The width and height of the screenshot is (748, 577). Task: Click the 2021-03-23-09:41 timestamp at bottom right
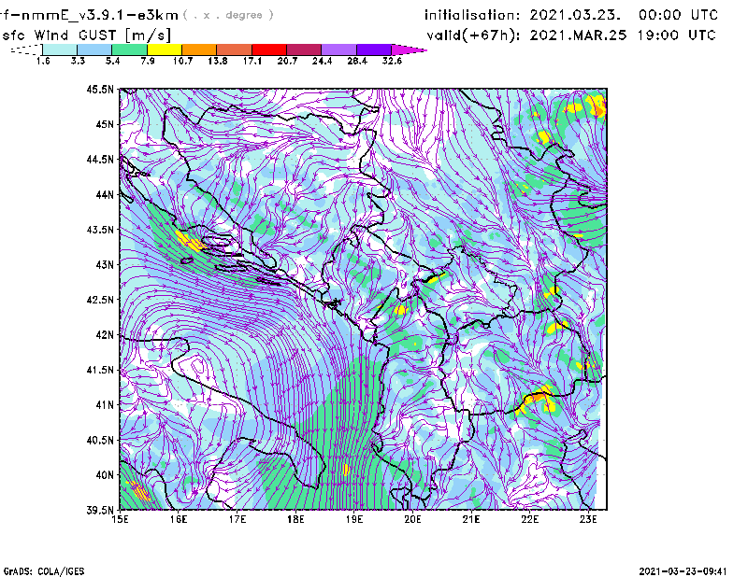click(687, 570)
